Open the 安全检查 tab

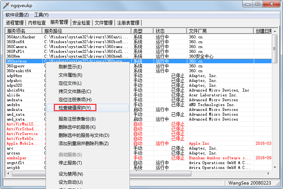(81, 23)
